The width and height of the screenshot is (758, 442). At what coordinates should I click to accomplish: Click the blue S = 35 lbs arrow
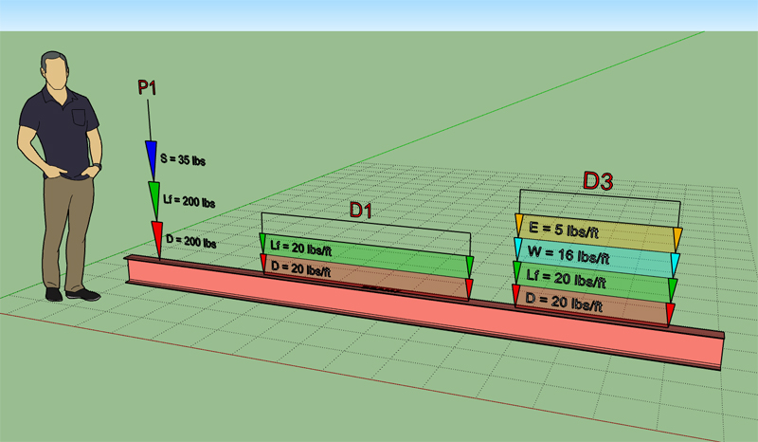pyautogui.click(x=152, y=160)
